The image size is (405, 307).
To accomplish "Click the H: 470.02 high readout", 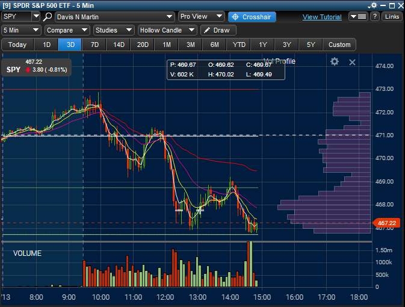I will pos(221,75).
